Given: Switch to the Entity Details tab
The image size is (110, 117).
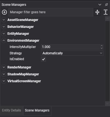Looking at the screenshot, I should tap(12, 110).
